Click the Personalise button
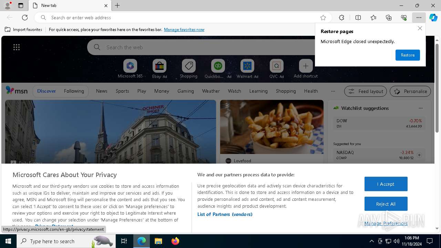This screenshot has height=248, width=441. click(410, 91)
